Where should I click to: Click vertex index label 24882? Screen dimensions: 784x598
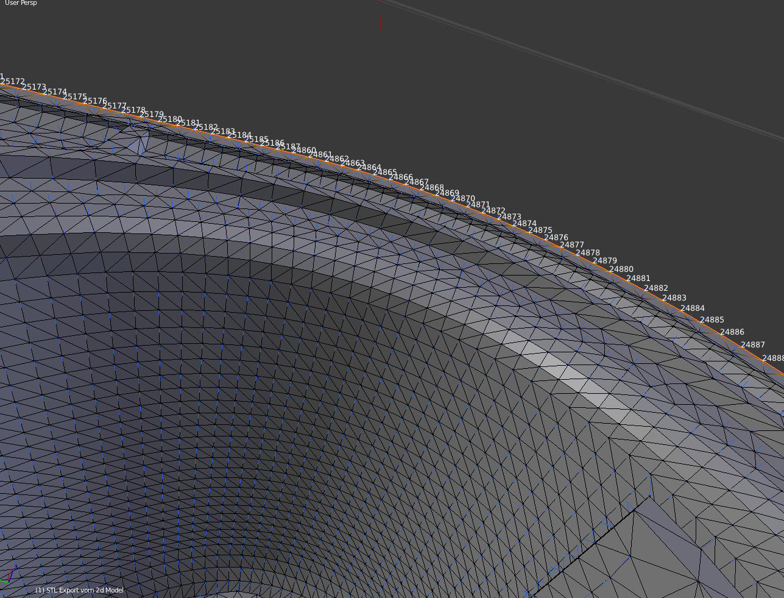(655, 288)
